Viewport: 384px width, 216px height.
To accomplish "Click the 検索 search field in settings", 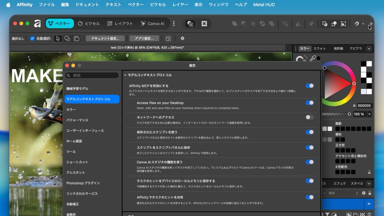I will point(92,75).
